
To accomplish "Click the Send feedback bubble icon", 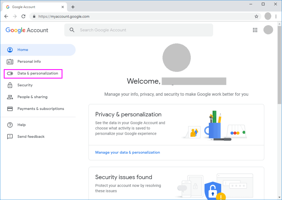I will 10,137.
